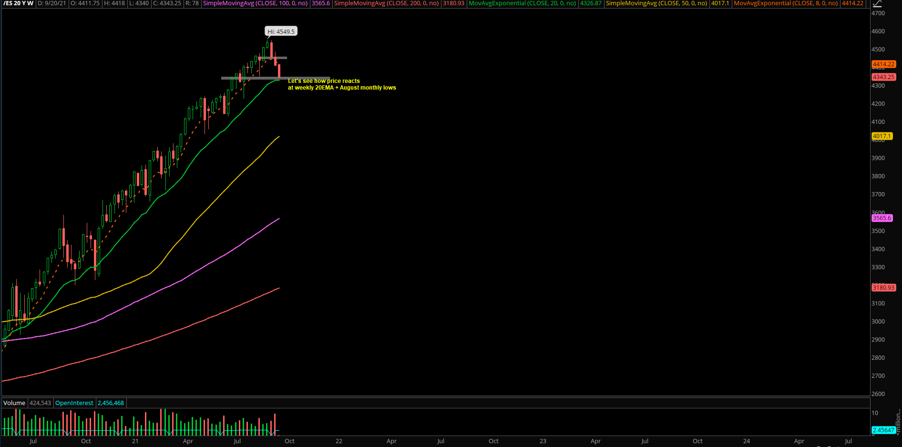Click the R: 78 range value
Image resolution: width=902 pixels, height=447 pixels.
(192, 3)
